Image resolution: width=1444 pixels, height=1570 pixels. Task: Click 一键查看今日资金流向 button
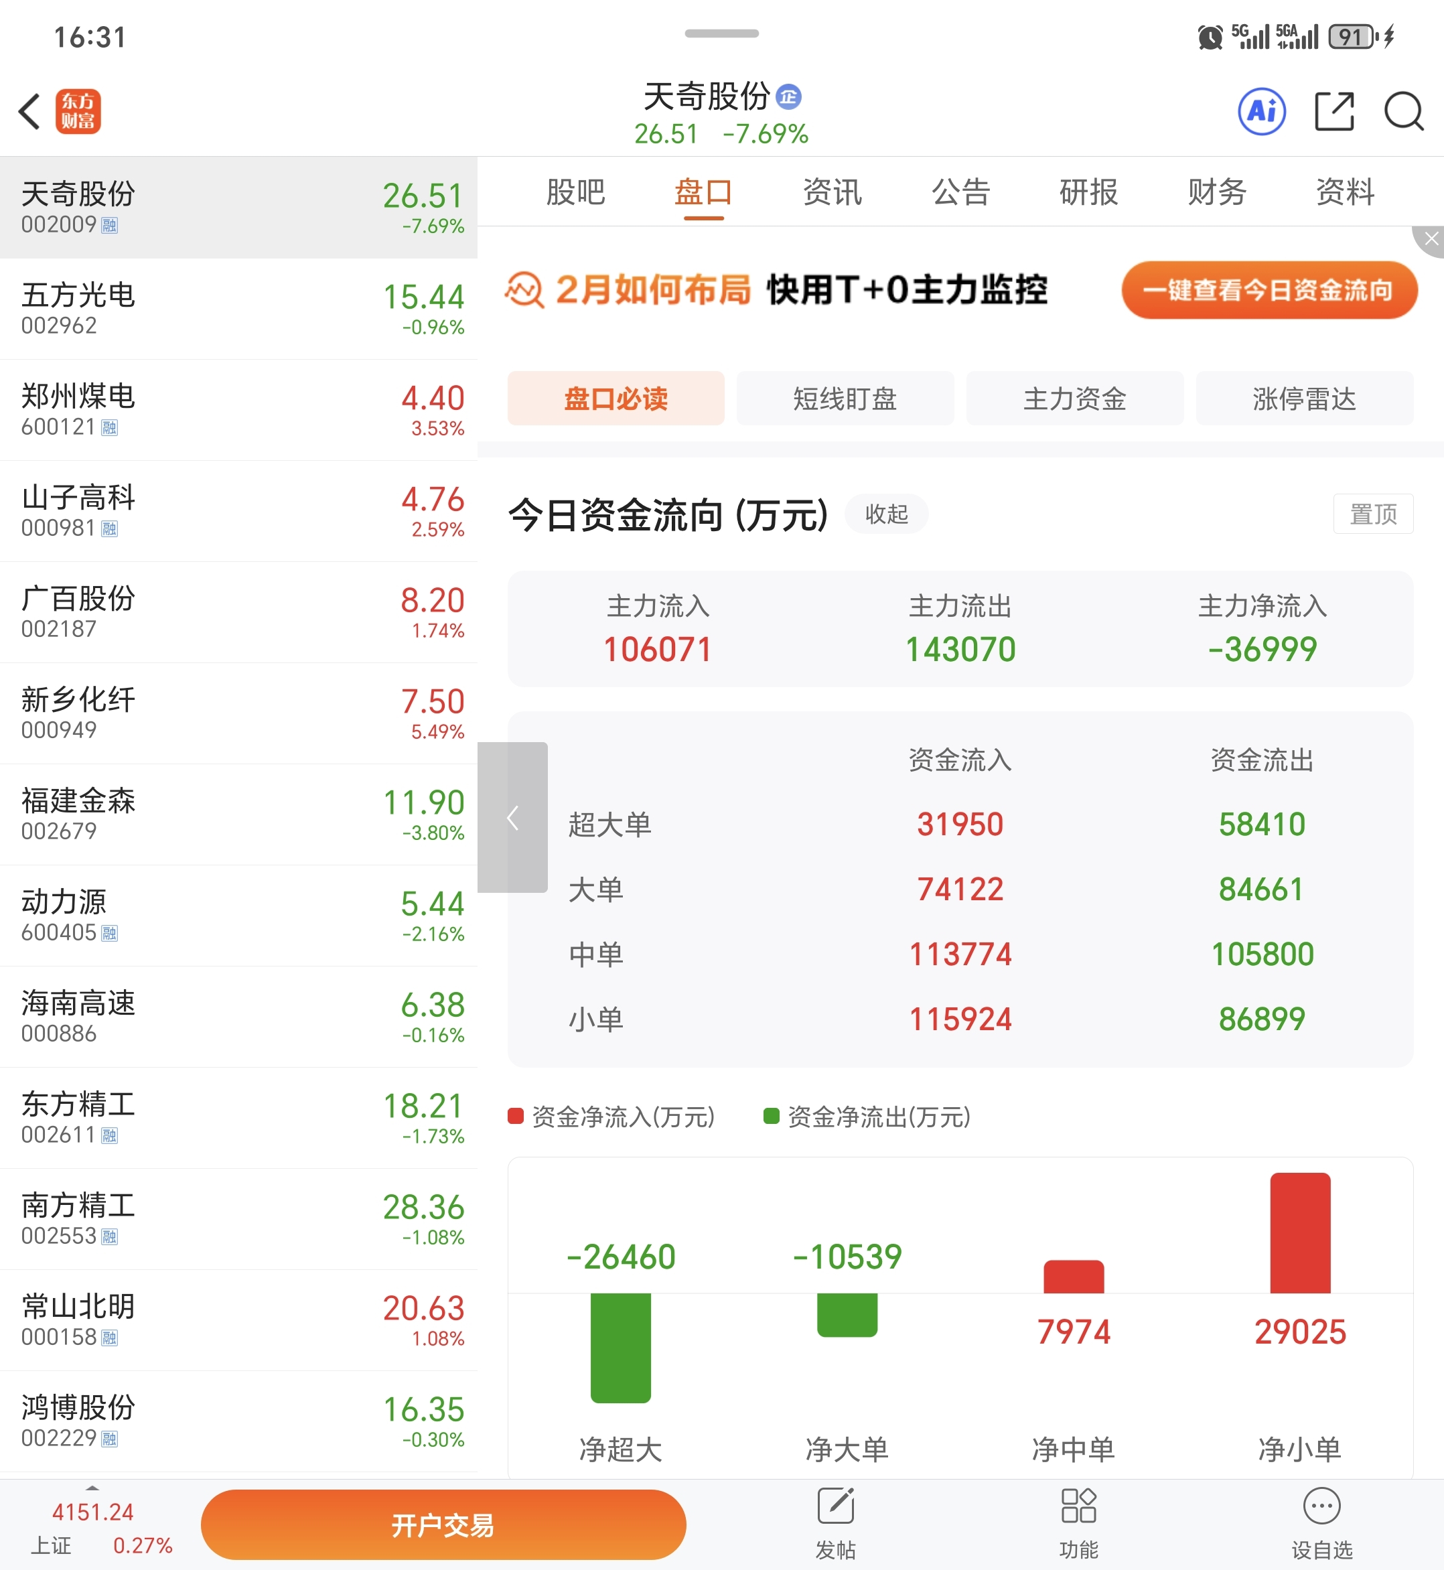1269,290
